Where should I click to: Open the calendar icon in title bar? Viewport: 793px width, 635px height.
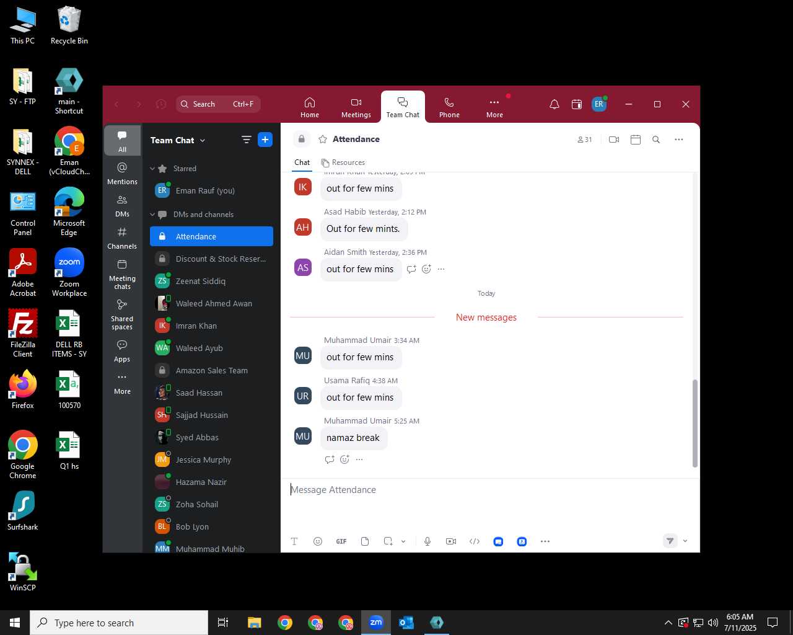pos(577,104)
